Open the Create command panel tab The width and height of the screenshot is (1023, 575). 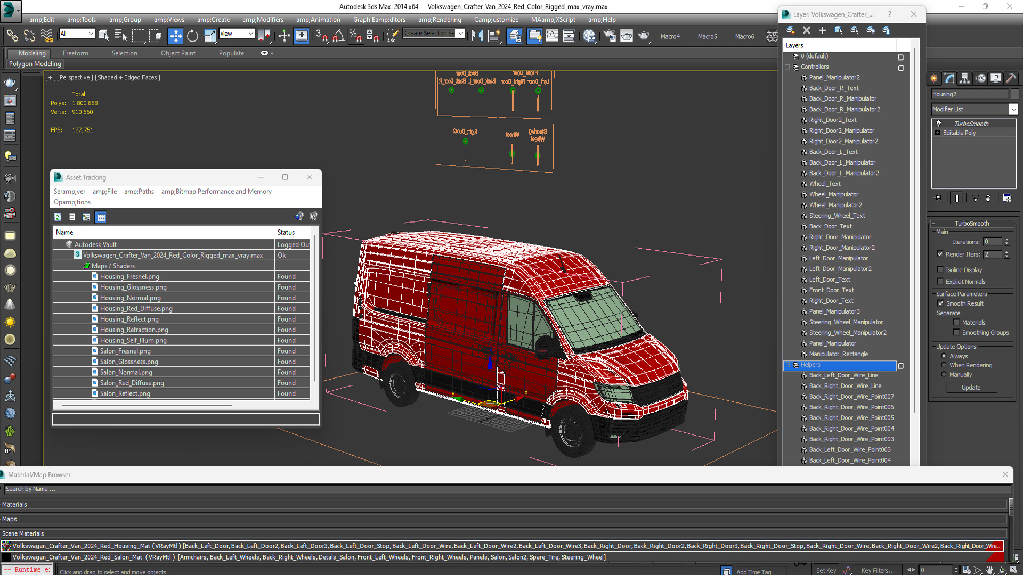click(x=934, y=78)
